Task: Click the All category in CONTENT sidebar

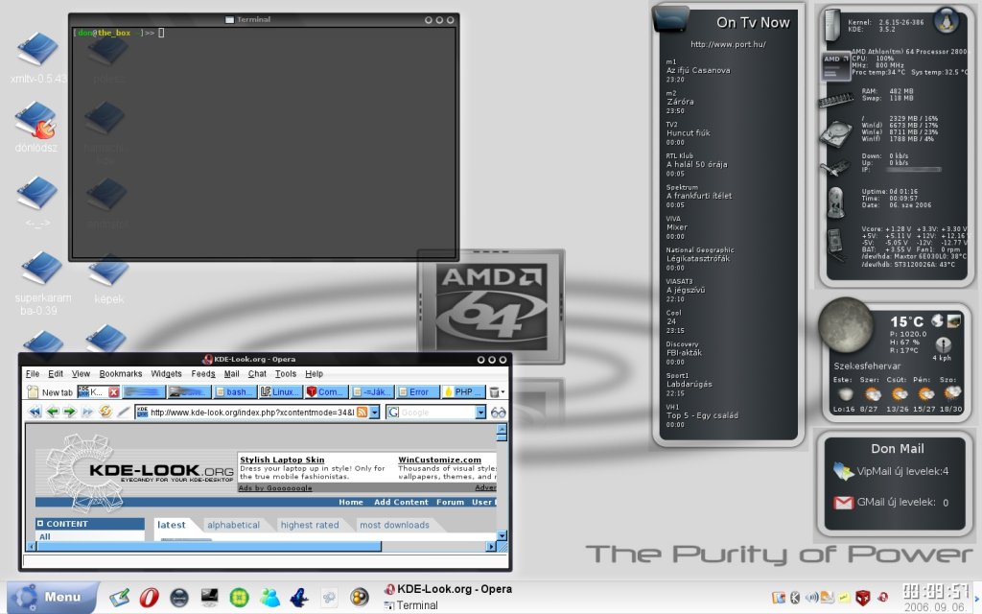Action: click(x=44, y=536)
